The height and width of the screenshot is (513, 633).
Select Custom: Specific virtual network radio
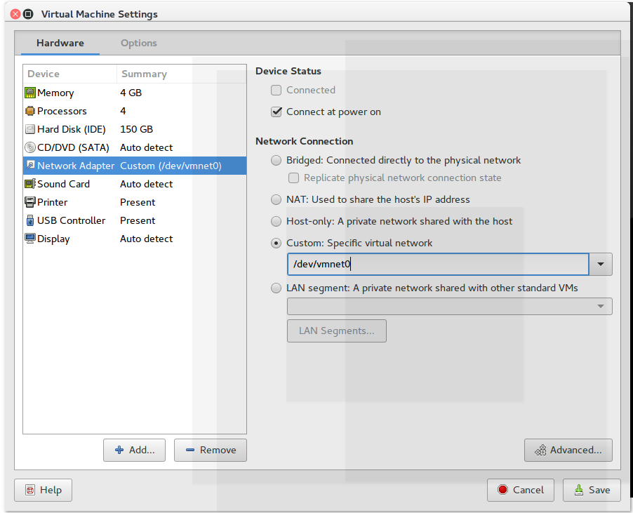point(276,243)
